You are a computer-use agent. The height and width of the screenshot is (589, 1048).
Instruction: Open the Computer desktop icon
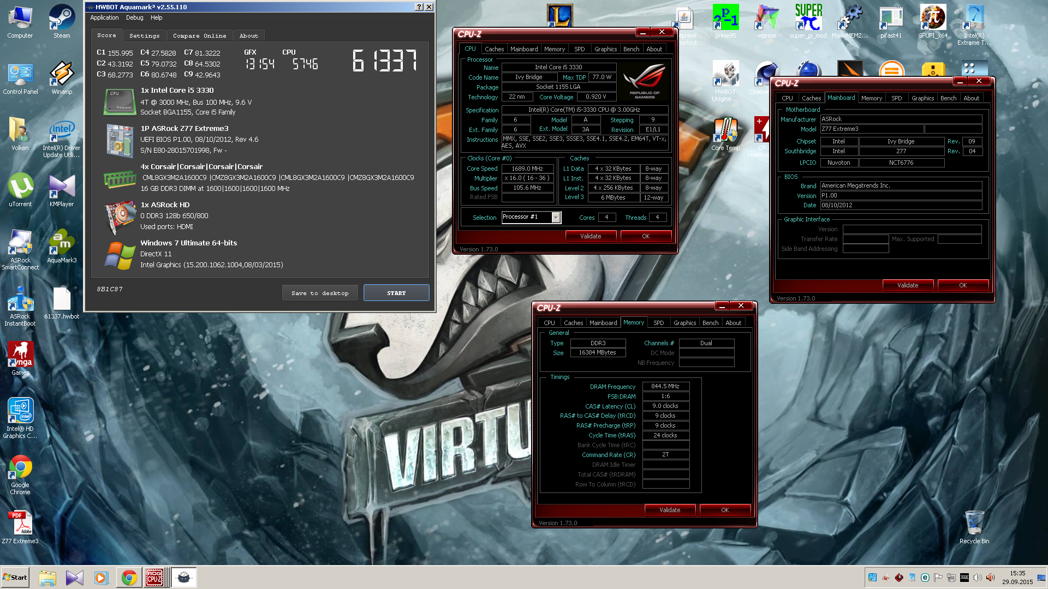coord(20,22)
